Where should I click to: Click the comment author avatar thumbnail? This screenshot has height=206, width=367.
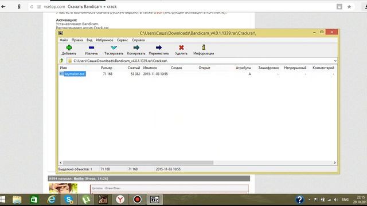[x=63, y=188]
